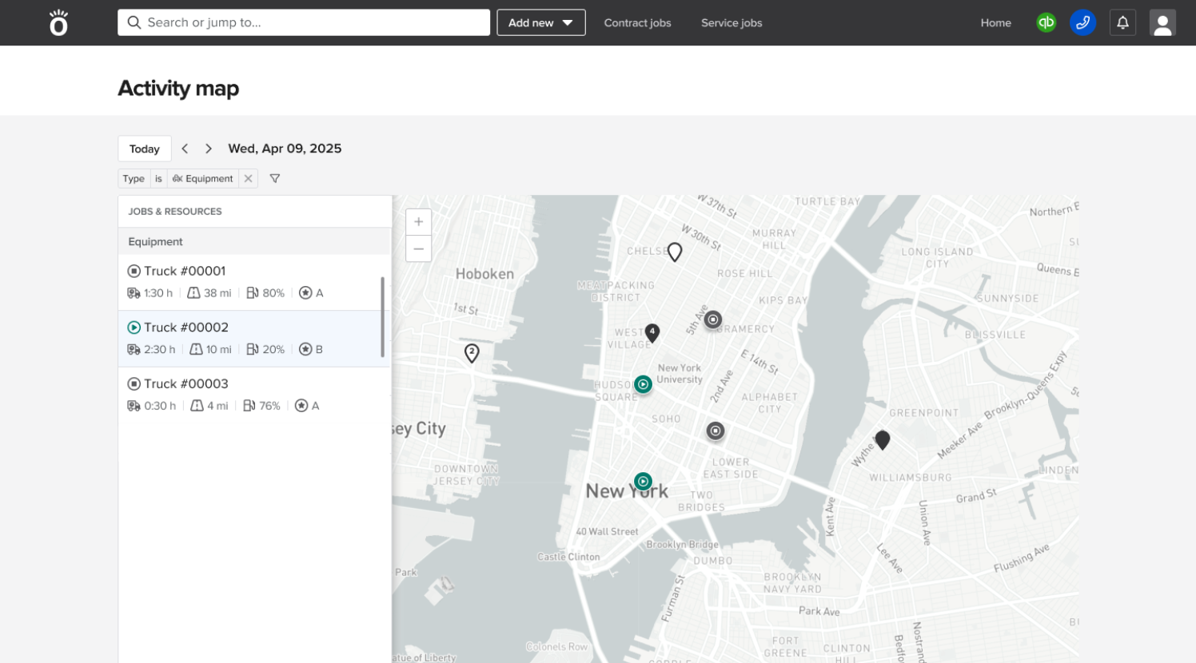Open the notifications bell
This screenshot has height=663, width=1196.
pyautogui.click(x=1122, y=22)
